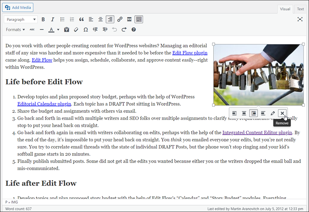Switch to the Visual editor tab
Image resolution: width=309 pixels, height=212 pixels.
click(x=285, y=9)
